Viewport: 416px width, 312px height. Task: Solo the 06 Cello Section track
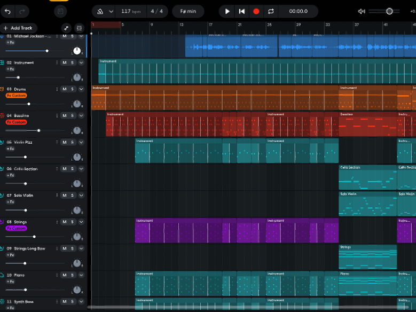point(72,169)
